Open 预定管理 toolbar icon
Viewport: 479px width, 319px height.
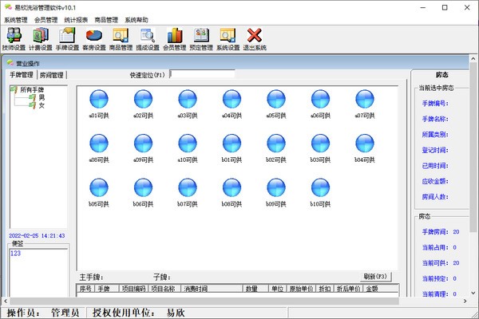click(x=201, y=39)
